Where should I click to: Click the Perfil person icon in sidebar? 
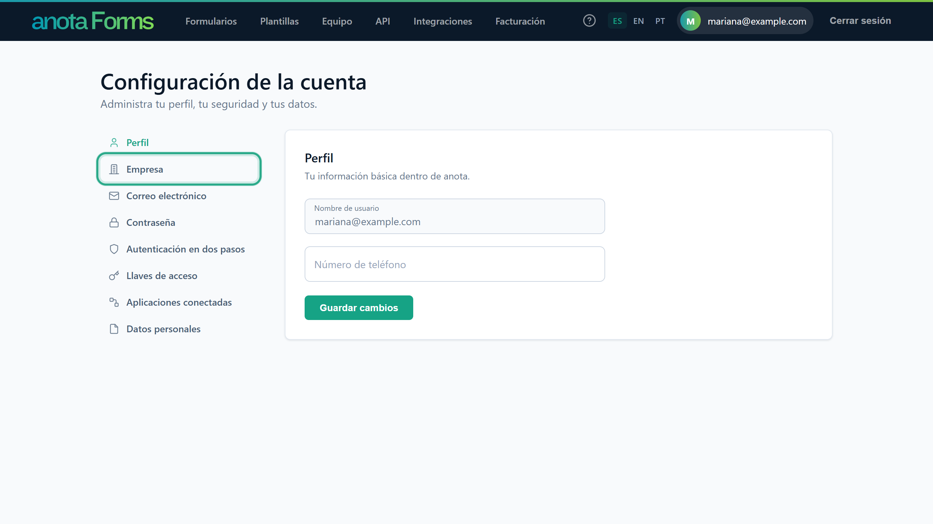point(114,143)
